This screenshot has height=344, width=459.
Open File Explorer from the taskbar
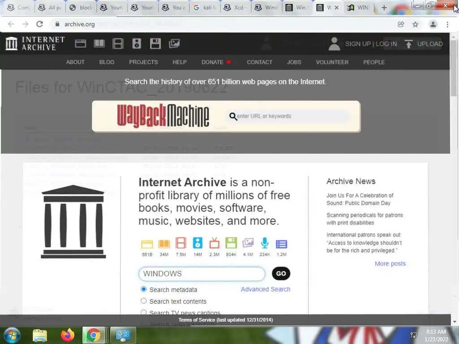40,335
